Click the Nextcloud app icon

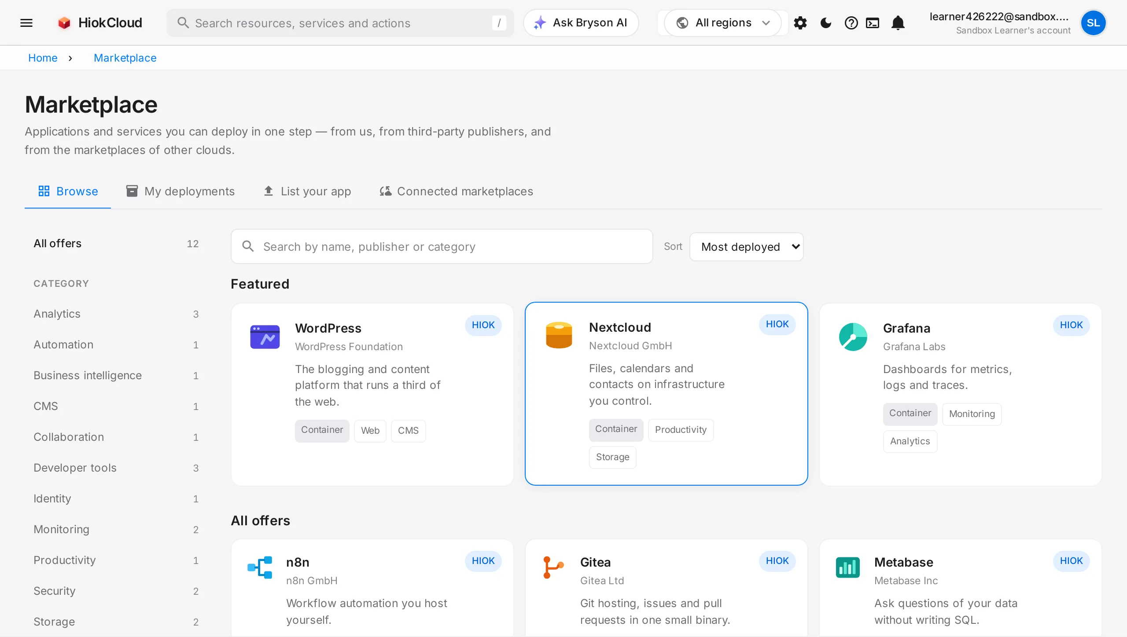[x=559, y=335]
